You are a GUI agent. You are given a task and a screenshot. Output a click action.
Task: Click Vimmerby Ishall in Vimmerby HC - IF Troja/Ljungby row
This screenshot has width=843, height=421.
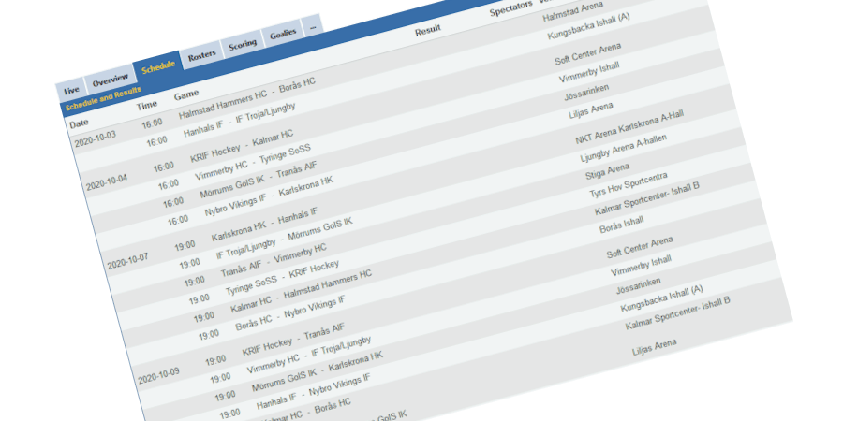coord(641,266)
